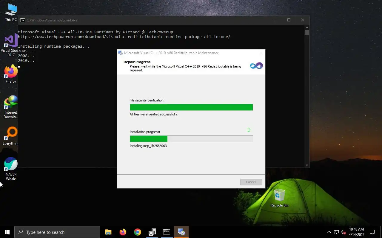Image resolution: width=382 pixels, height=238 pixels.
Task: Click the installer icon in dialog title bar
Action: 120,53
